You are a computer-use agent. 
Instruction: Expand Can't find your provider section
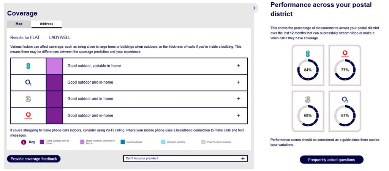[x=185, y=159]
